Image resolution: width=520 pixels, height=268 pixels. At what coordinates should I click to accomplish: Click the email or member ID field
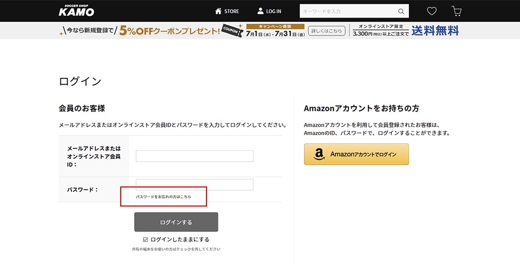194,156
